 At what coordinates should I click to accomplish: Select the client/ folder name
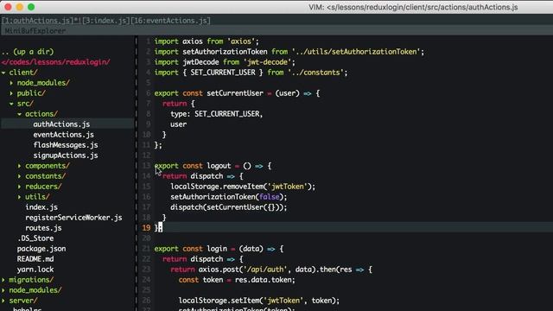tap(23, 73)
